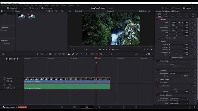
Task: Open the Playback menu
Action: tap(46, 5)
